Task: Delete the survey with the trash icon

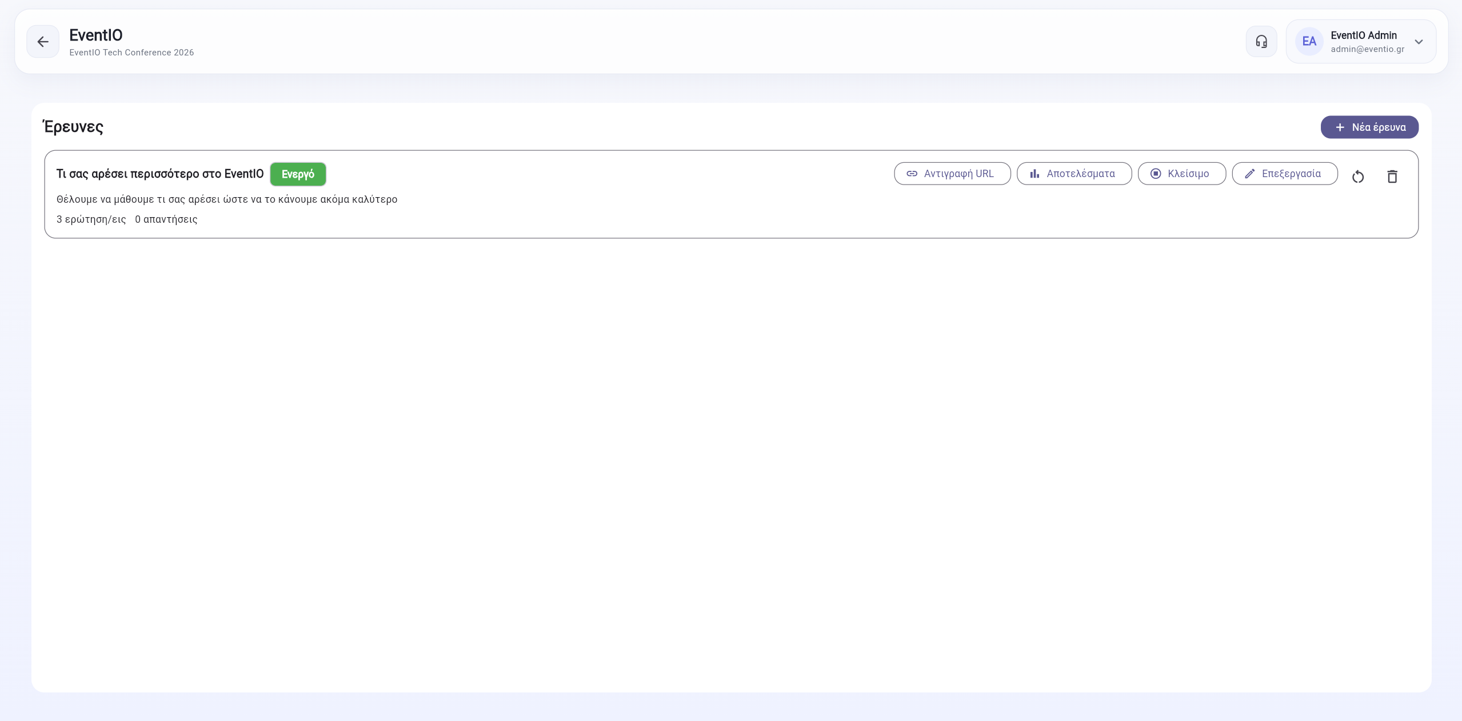Action: [x=1392, y=177]
